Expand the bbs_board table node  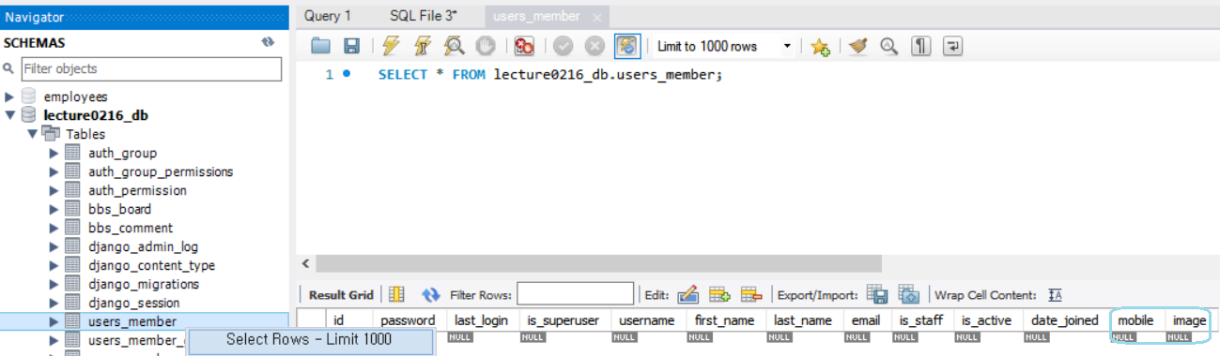pos(54,209)
